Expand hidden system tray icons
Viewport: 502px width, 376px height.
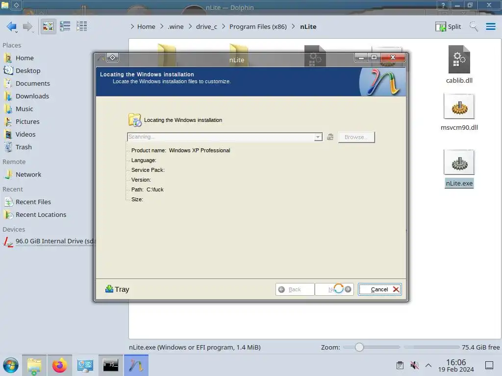tap(428, 365)
